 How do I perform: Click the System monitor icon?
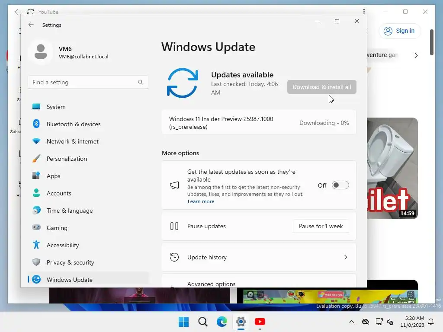coord(36,106)
